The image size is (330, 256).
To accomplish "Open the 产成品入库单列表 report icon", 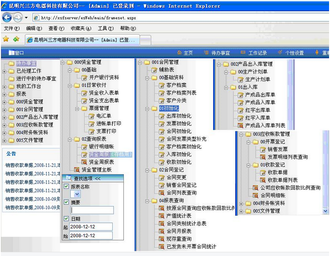I will click(x=240, y=126).
